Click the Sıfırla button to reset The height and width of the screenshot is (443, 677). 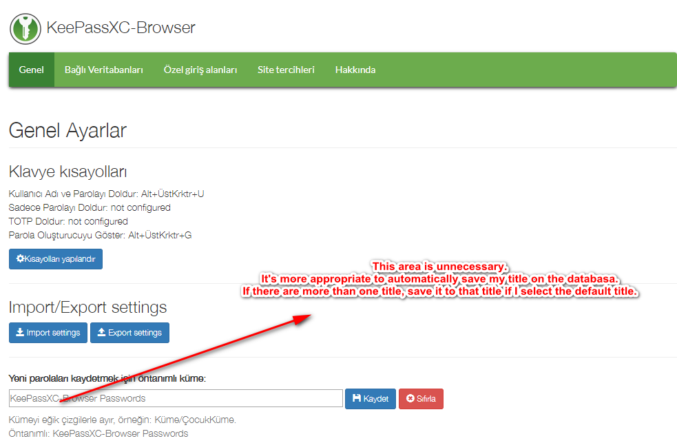(421, 398)
